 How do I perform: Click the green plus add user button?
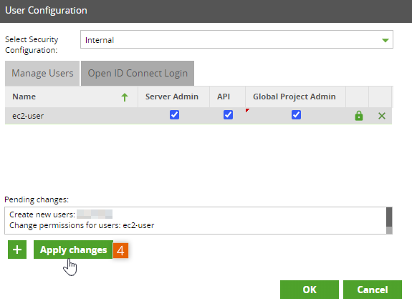click(17, 250)
